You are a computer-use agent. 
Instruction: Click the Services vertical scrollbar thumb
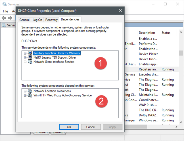(x=181, y=53)
